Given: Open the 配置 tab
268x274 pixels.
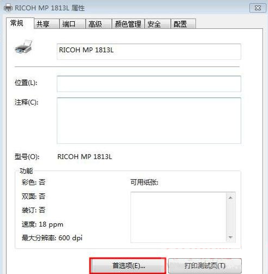Looking at the screenshot, I should pyautogui.click(x=183, y=24).
